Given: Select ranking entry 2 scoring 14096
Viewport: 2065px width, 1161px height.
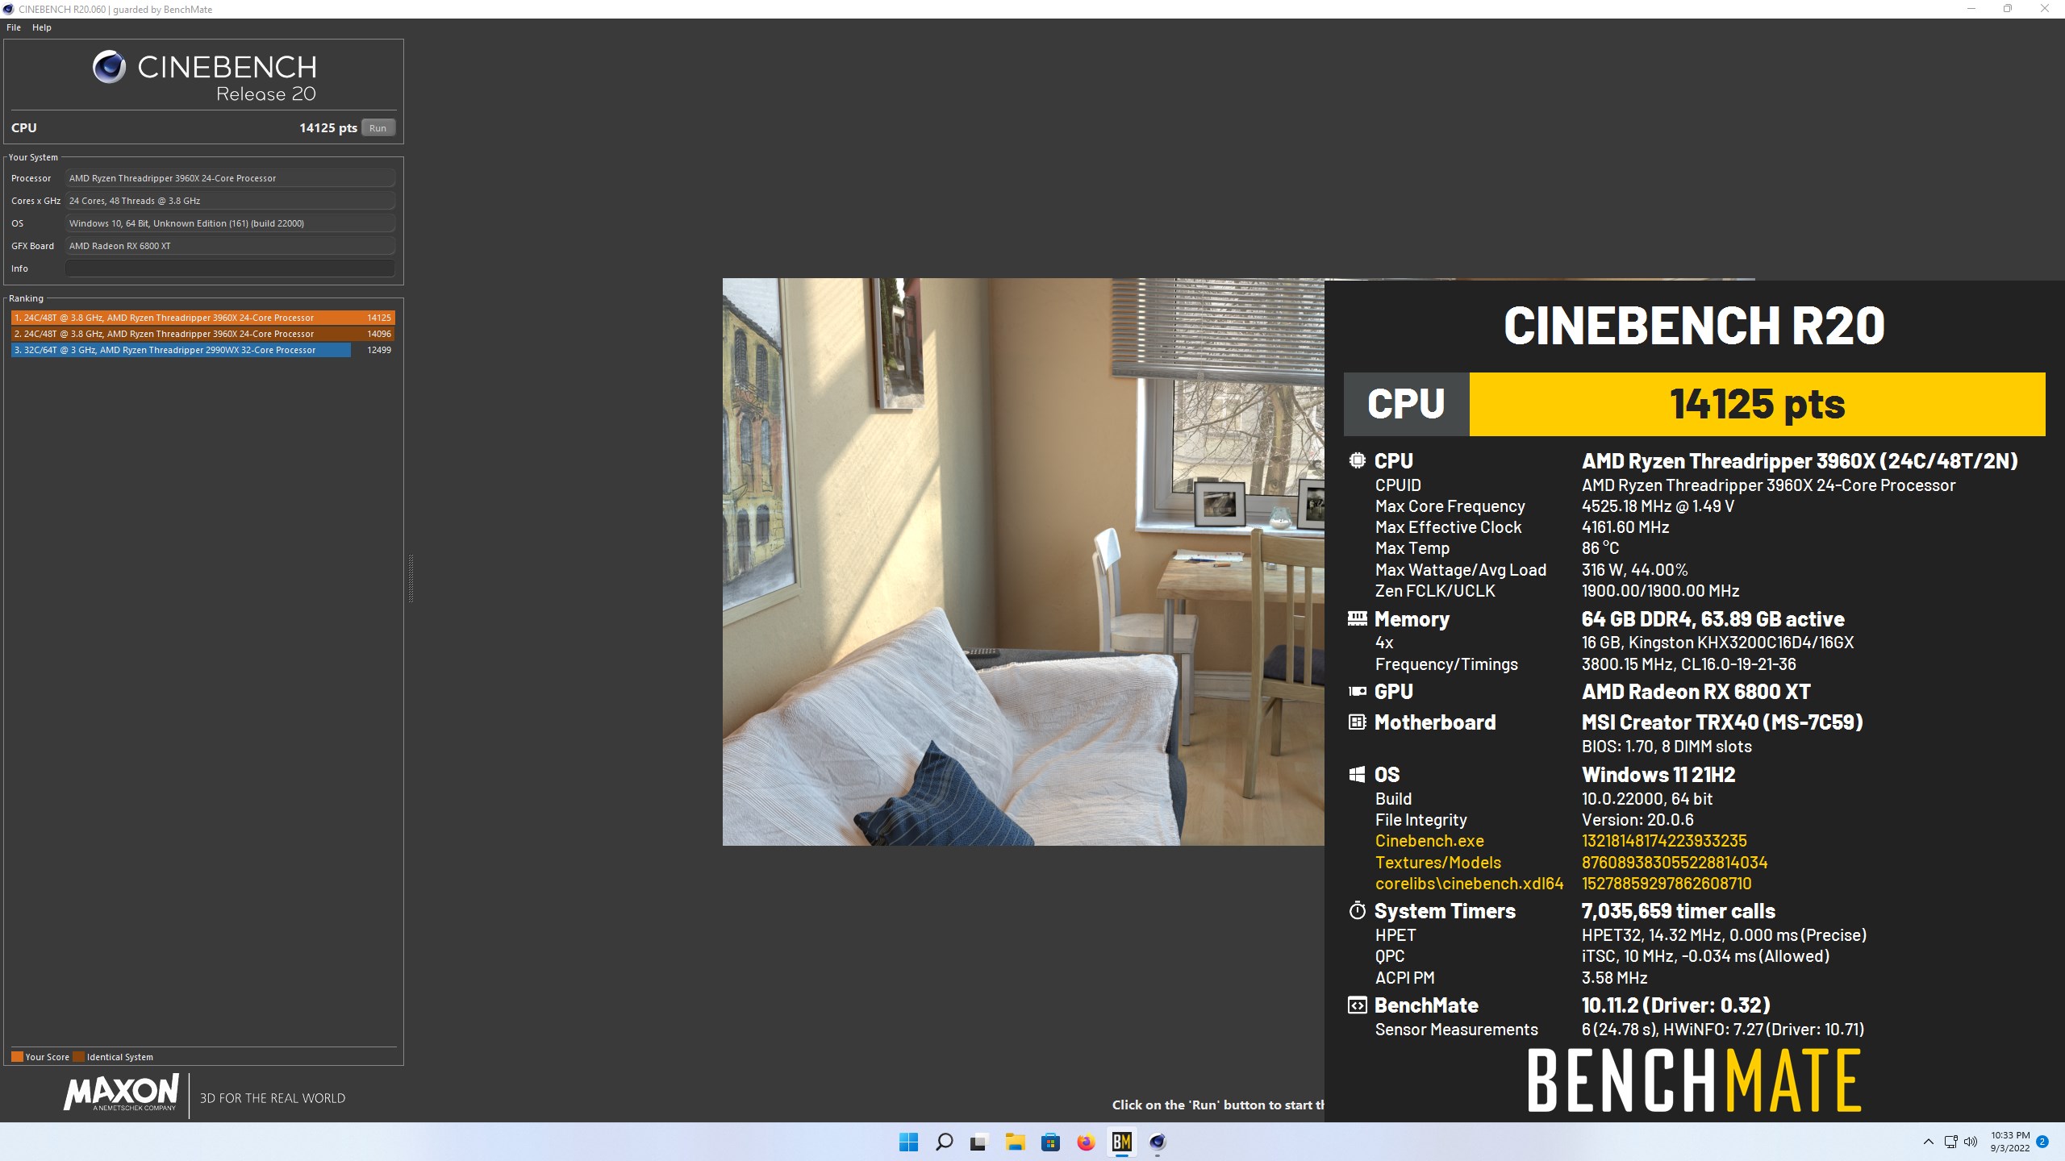Looking at the screenshot, I should tap(203, 334).
